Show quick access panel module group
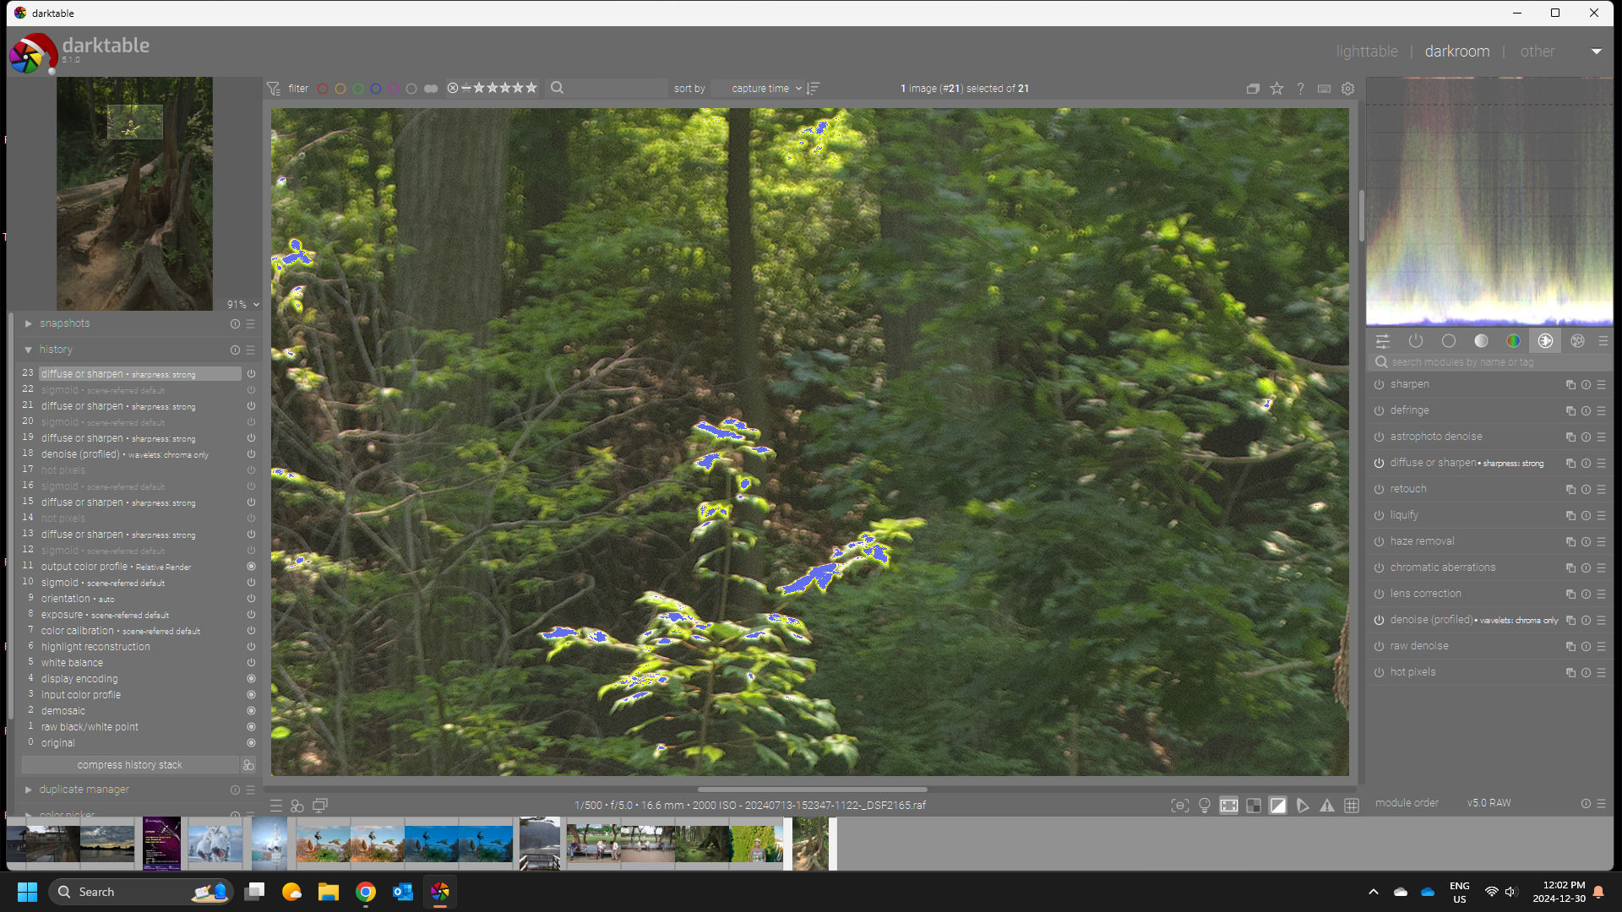 (1383, 341)
